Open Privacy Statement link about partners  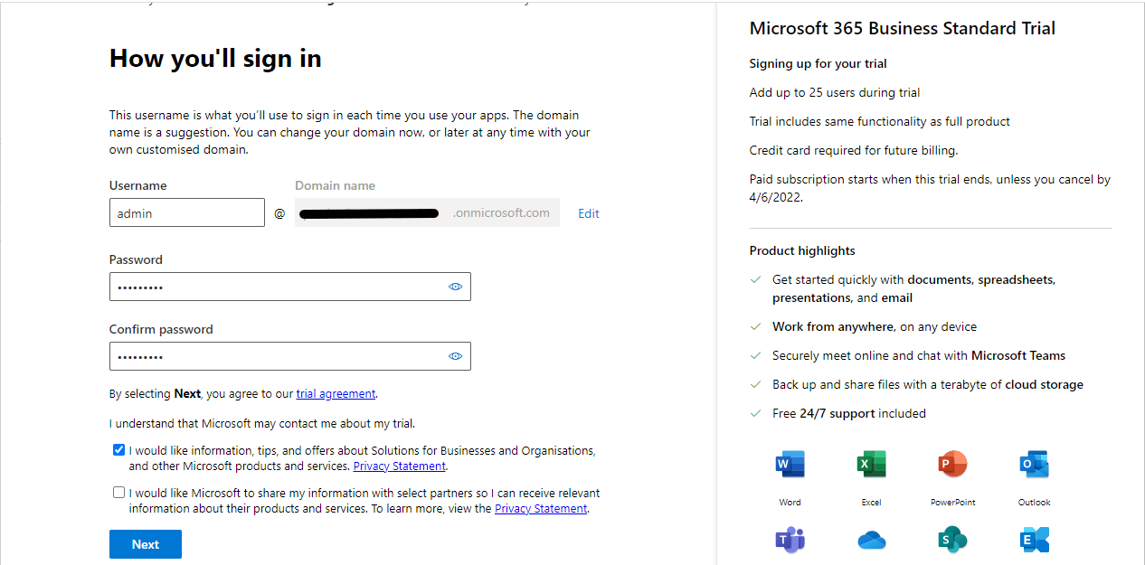pyautogui.click(x=541, y=508)
